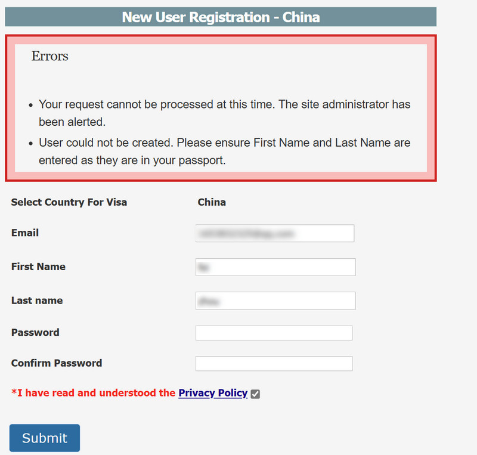Click the Password label text

pos(35,332)
